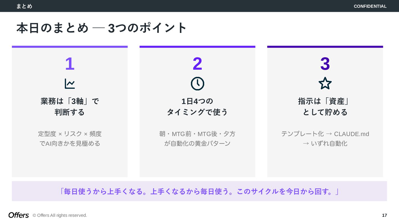The height and width of the screenshot is (224, 399).
Task: Click the CONFIDENTIAL label in header
Action: 370,6
